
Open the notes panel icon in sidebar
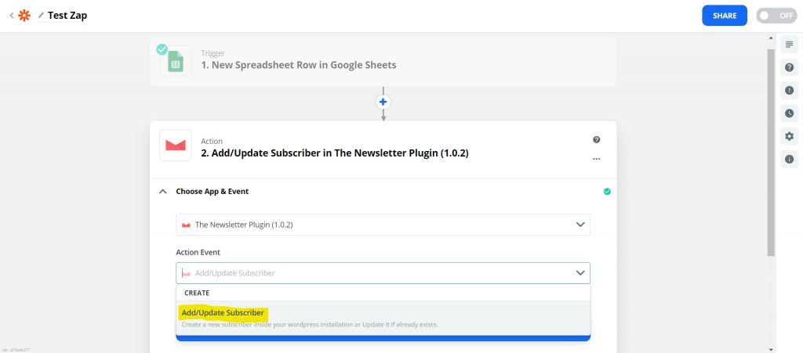[x=789, y=45]
